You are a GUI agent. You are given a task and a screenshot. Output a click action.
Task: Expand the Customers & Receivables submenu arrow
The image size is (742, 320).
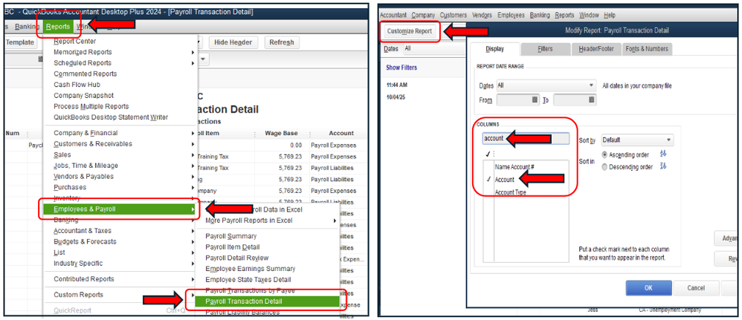click(x=193, y=144)
